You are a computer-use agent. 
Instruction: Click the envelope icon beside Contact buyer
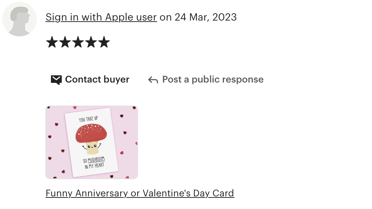pyautogui.click(x=56, y=80)
